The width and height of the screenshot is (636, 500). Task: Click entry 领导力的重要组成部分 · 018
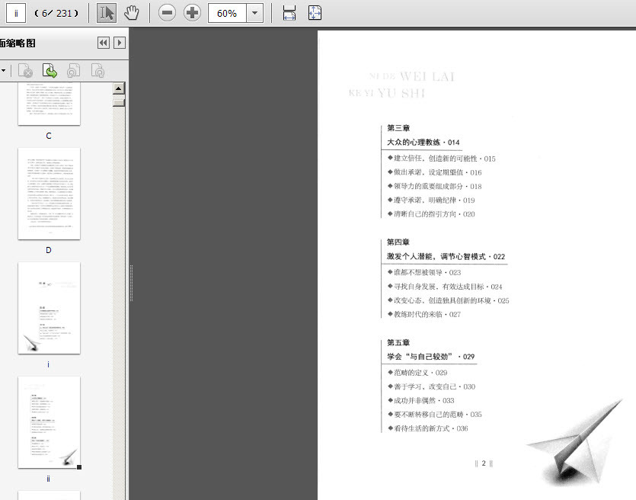click(434, 186)
